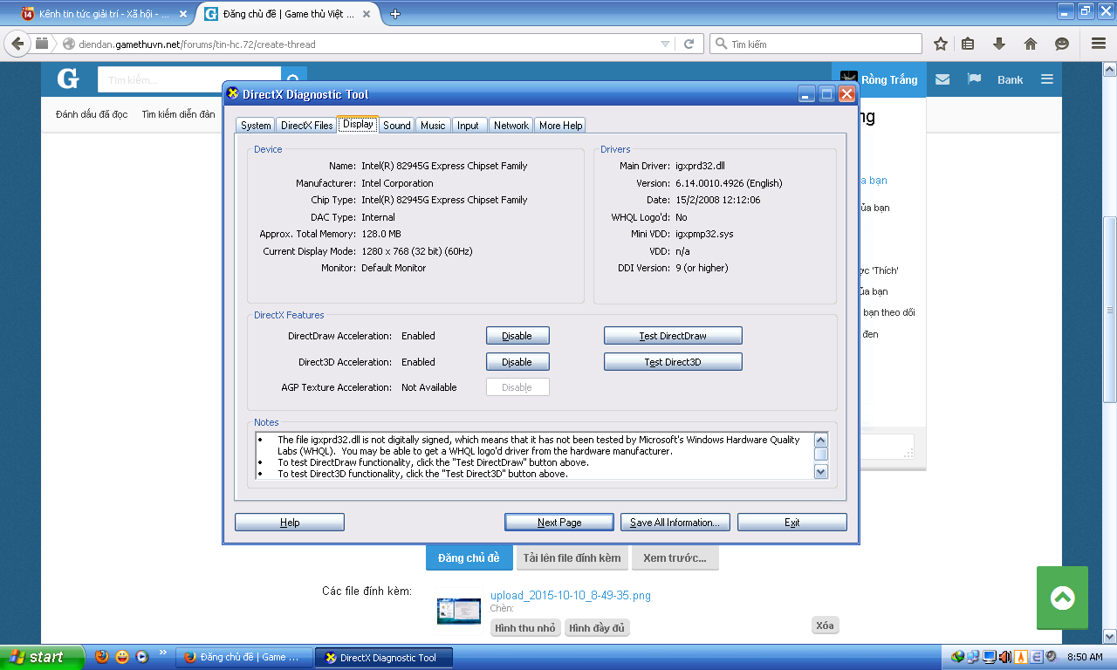Screen dimensions: 1117x670
Task: Switch to Input tab
Action: click(x=469, y=126)
